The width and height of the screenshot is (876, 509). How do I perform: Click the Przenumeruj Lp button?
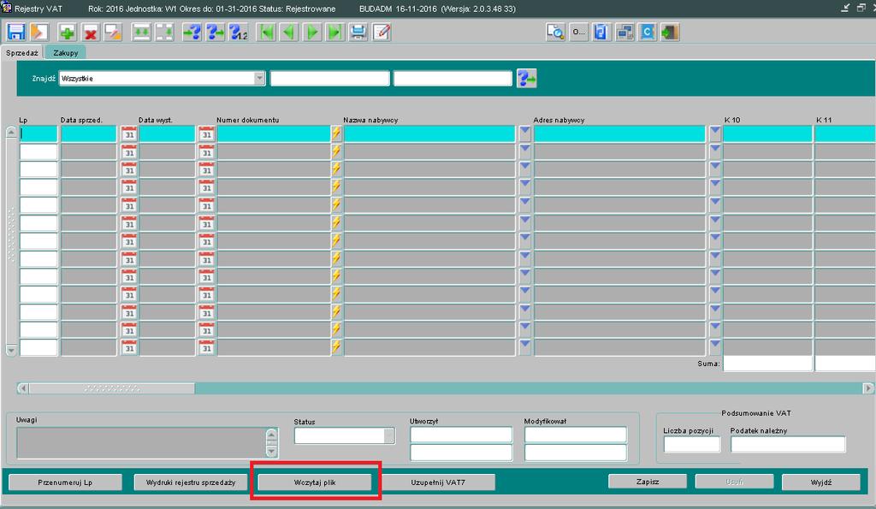click(x=65, y=482)
